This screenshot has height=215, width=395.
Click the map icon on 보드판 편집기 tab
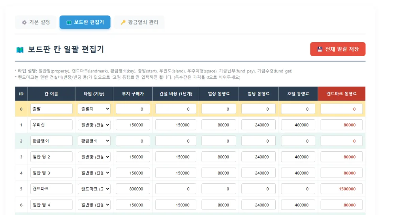69,23
